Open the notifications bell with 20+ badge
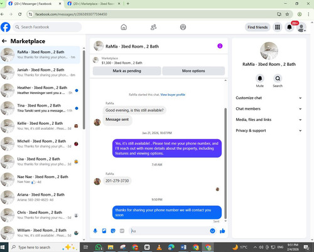 (x=290, y=27)
